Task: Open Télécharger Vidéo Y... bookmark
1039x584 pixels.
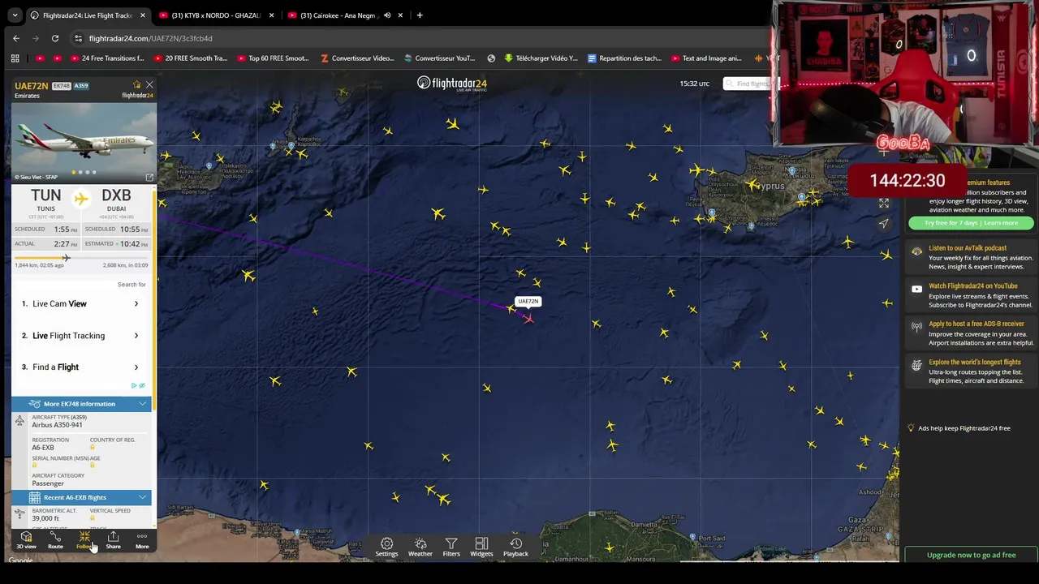Action: point(541,58)
